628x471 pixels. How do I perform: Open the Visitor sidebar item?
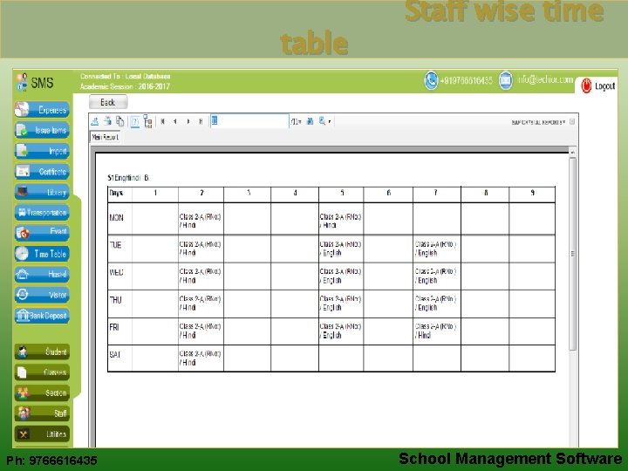tap(42, 295)
